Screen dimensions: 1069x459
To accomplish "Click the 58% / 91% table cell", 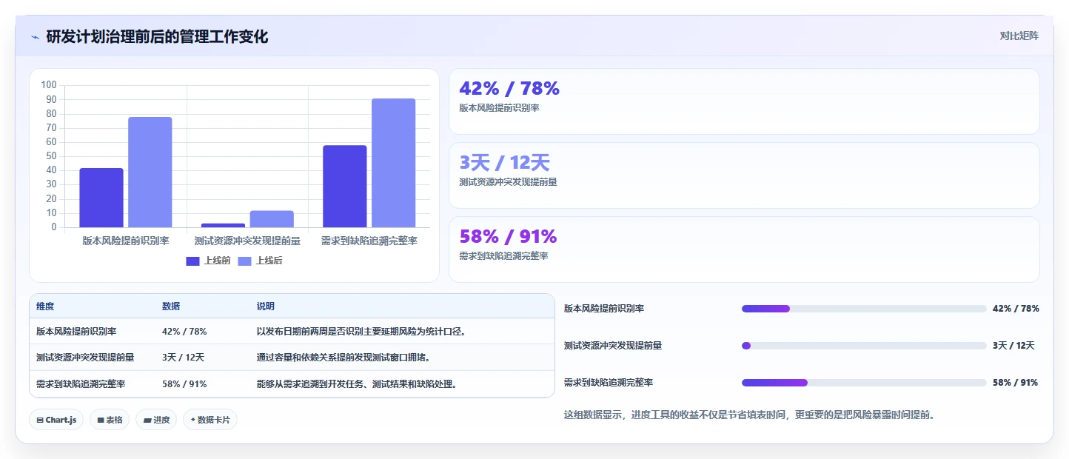I will point(184,384).
